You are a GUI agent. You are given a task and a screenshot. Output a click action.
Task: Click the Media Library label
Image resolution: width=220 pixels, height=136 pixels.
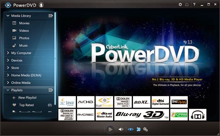tap(21, 16)
